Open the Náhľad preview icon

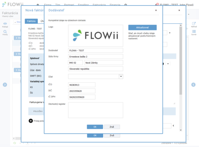[194, 24]
